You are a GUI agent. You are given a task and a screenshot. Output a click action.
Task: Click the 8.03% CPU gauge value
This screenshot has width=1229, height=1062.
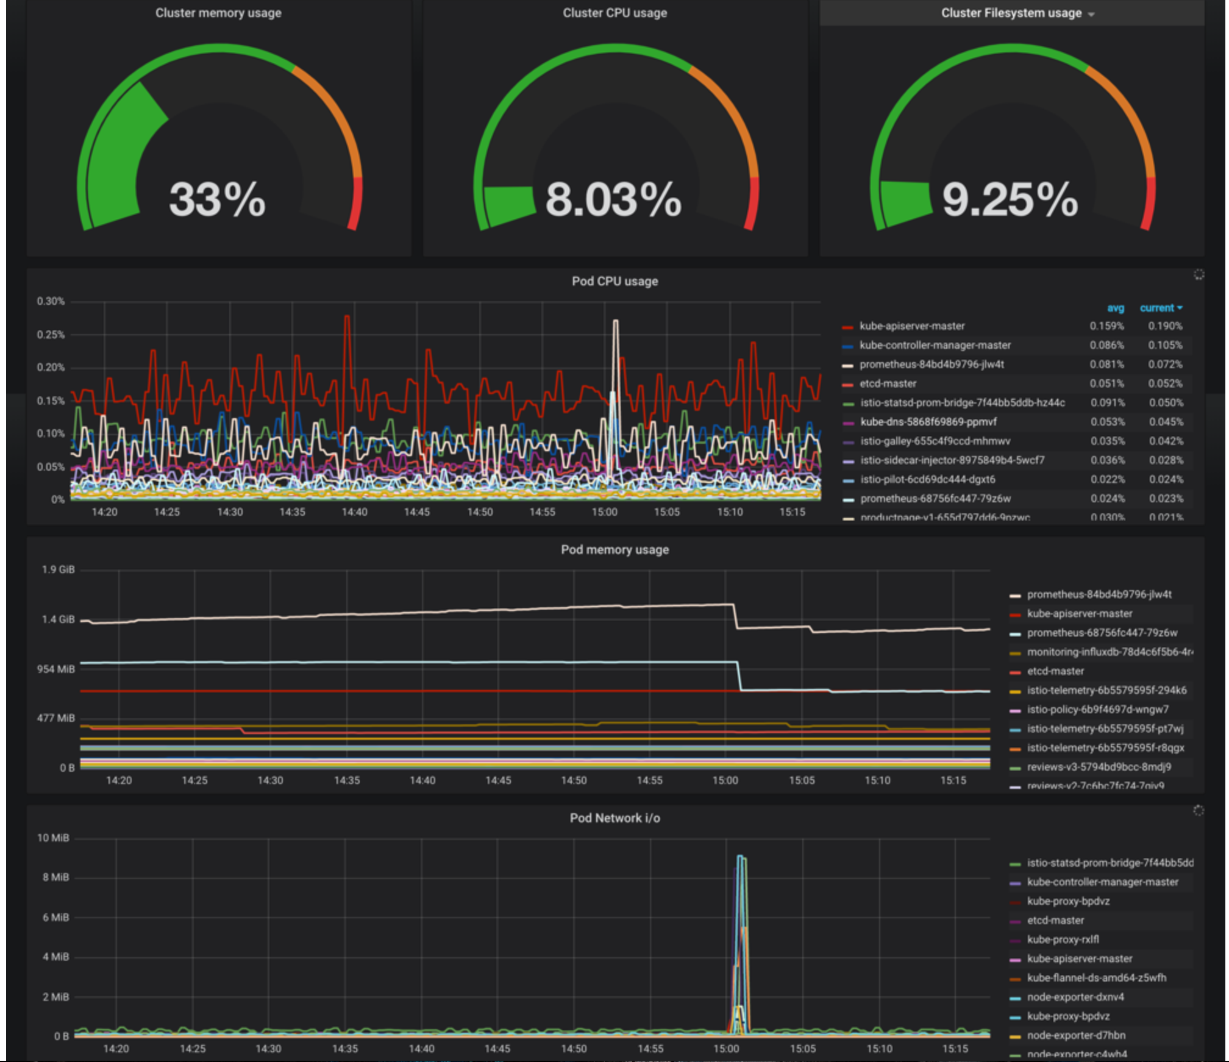point(613,199)
